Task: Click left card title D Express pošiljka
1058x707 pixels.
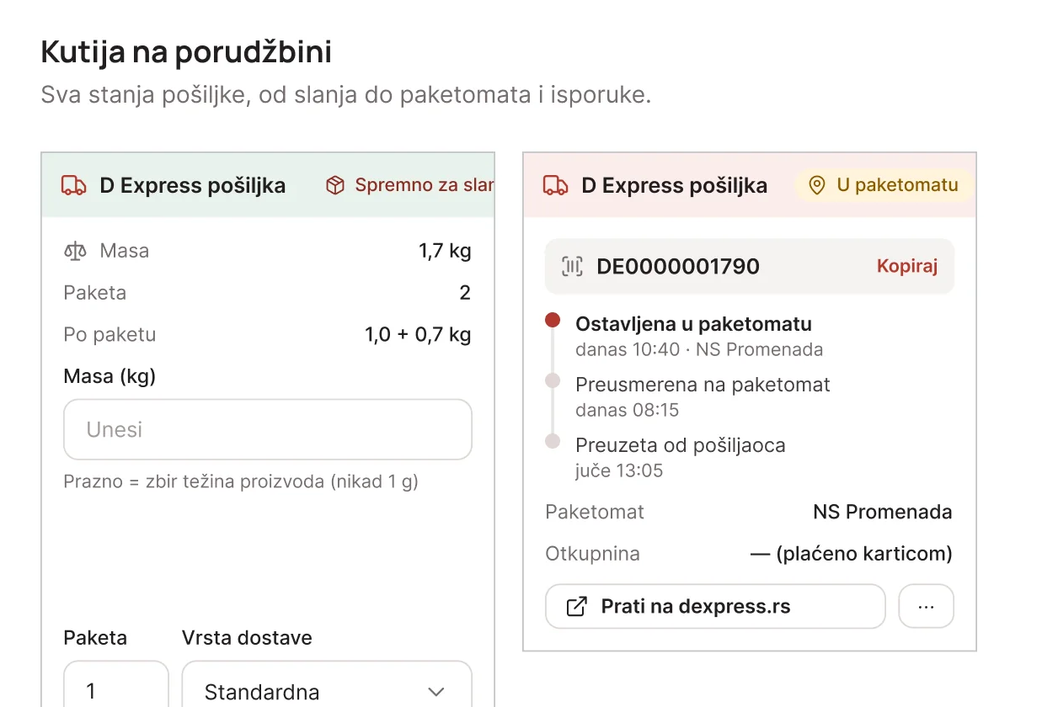Action: (192, 185)
